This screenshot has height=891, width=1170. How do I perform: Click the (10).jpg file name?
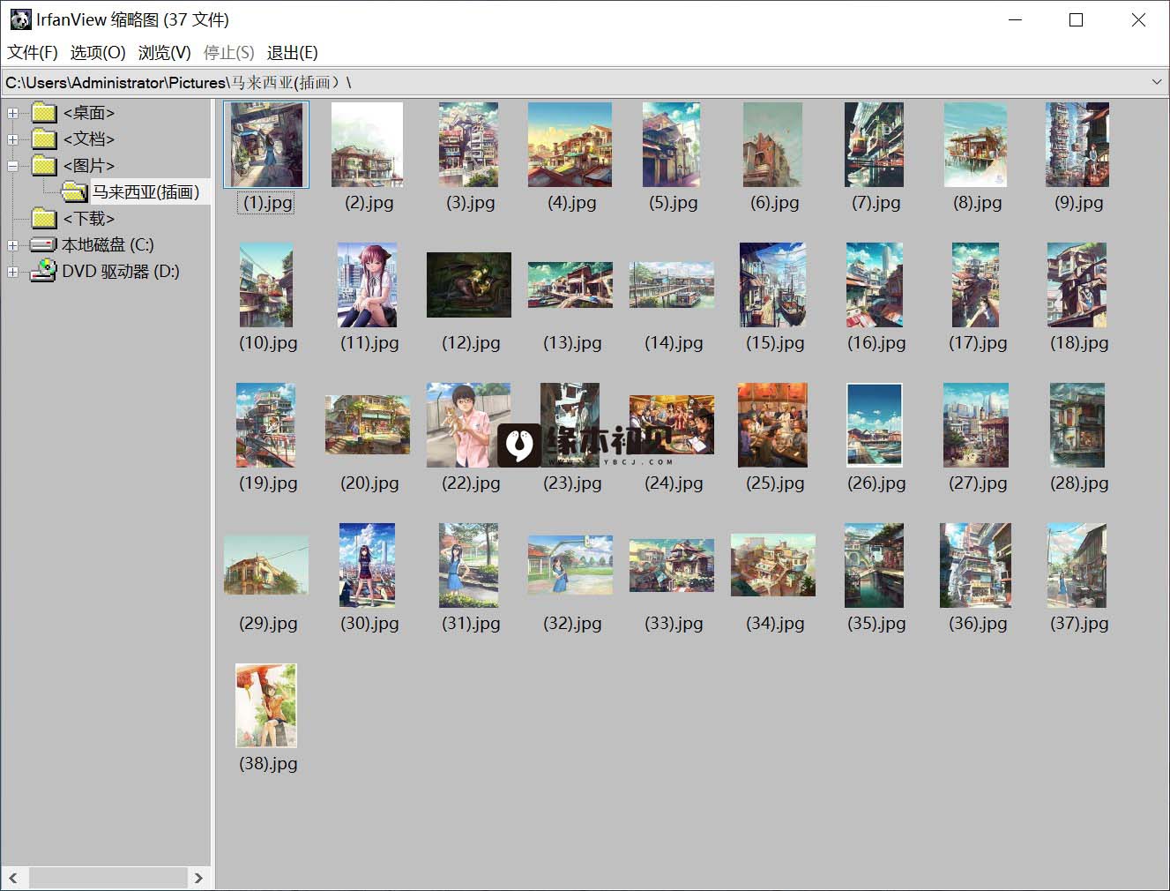tap(268, 343)
